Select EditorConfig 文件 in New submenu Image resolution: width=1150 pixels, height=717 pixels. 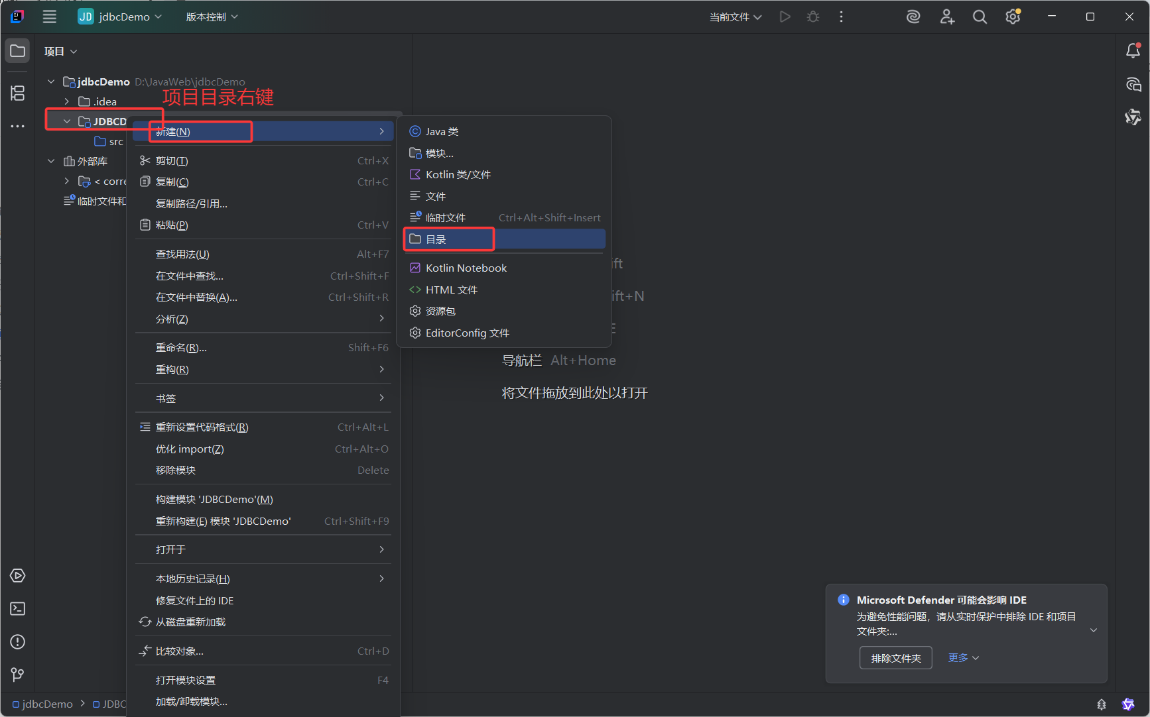pos(504,333)
